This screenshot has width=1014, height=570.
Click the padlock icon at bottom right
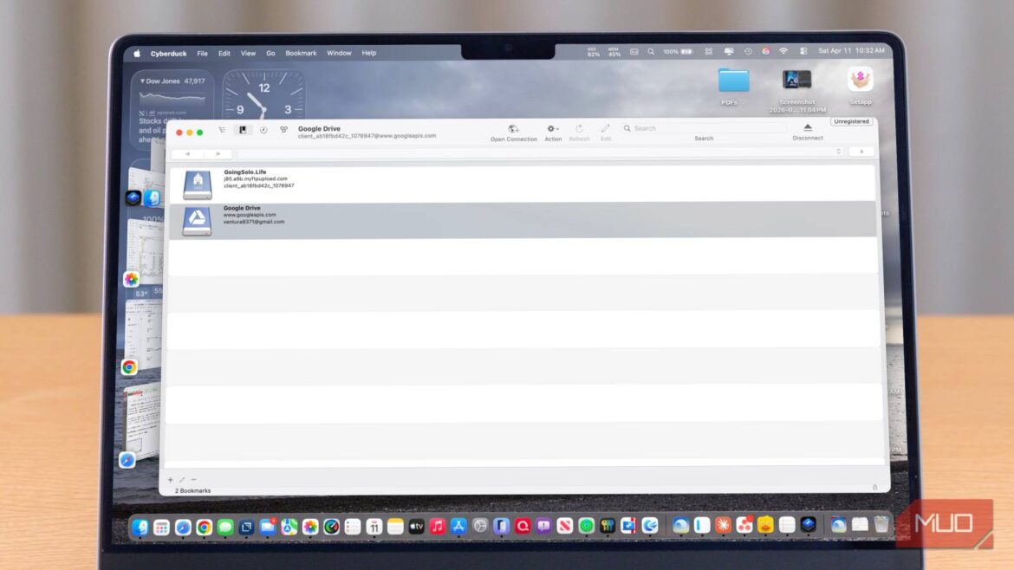pos(875,488)
